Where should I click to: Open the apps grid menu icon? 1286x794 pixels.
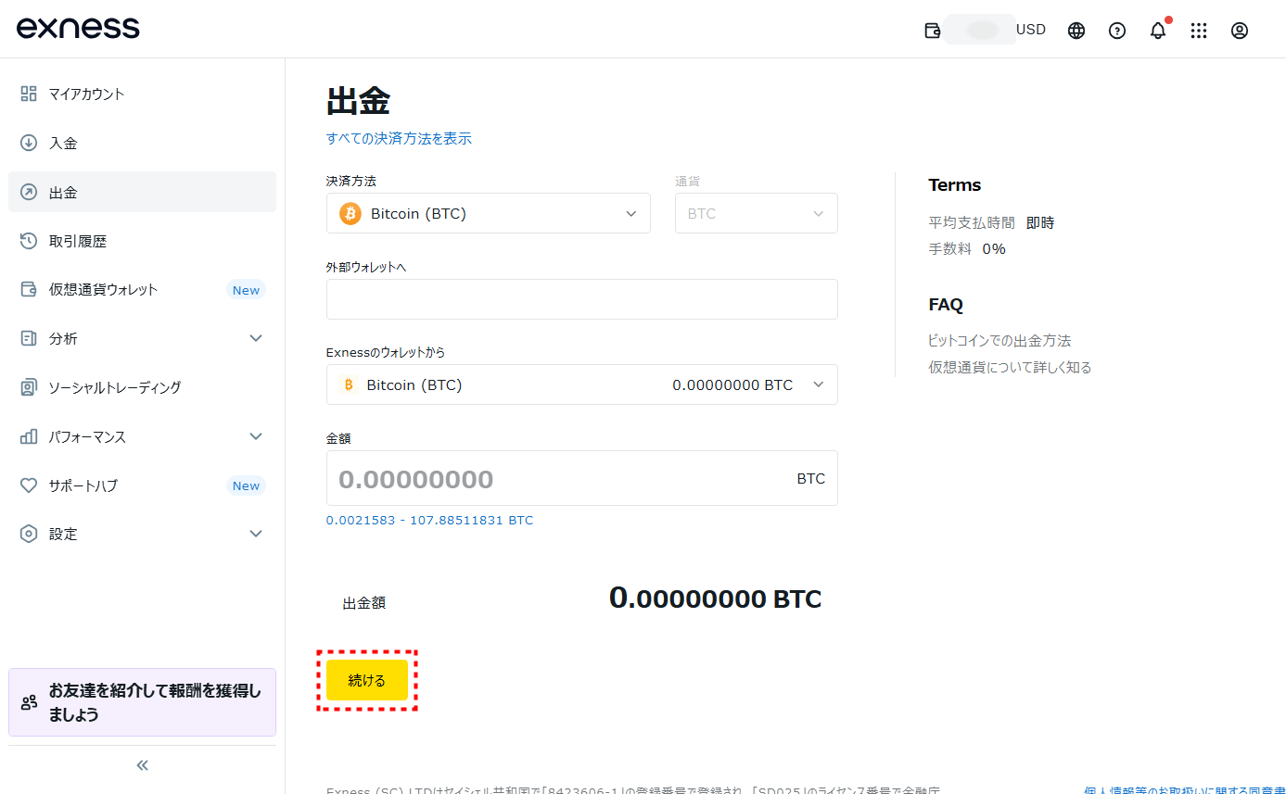(1199, 31)
